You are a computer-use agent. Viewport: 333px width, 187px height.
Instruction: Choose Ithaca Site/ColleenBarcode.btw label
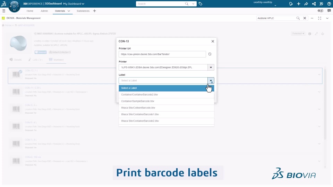click(166, 108)
